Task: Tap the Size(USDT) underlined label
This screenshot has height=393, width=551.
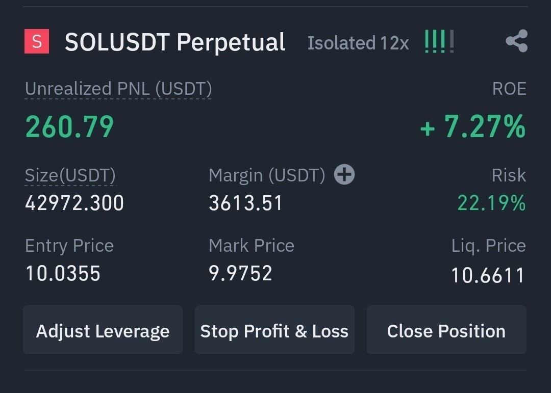Action: point(70,175)
